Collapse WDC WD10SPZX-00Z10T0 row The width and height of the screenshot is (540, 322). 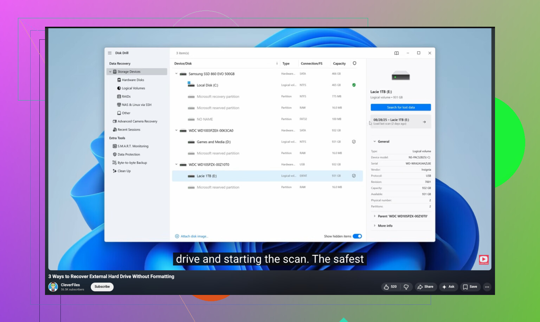(176, 165)
